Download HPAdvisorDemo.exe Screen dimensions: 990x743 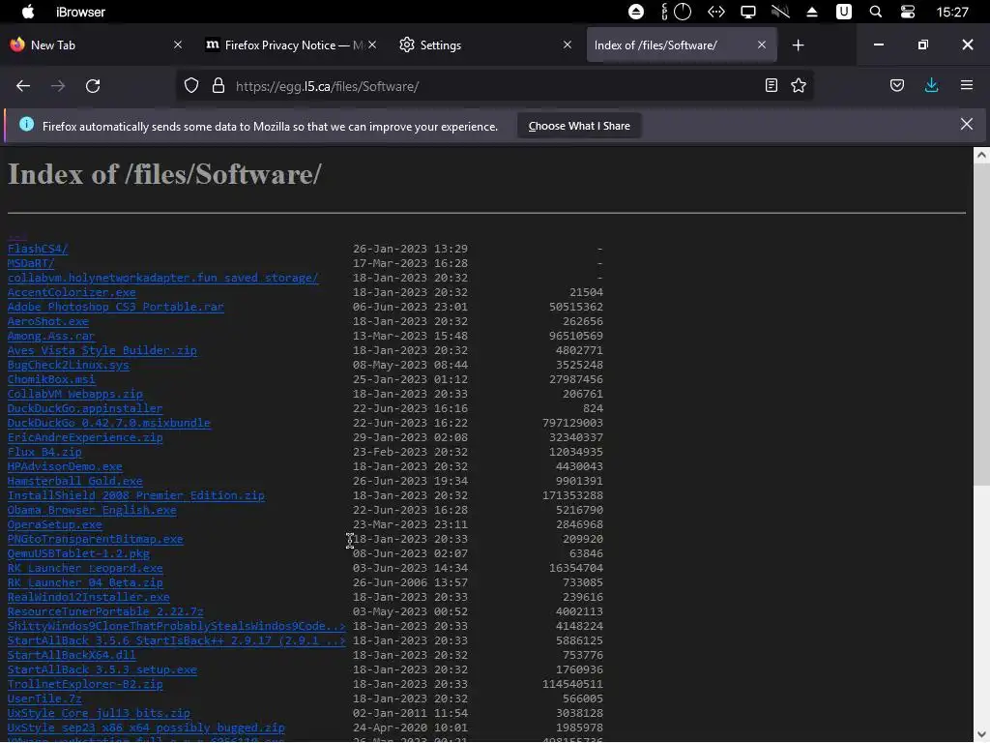coord(65,467)
